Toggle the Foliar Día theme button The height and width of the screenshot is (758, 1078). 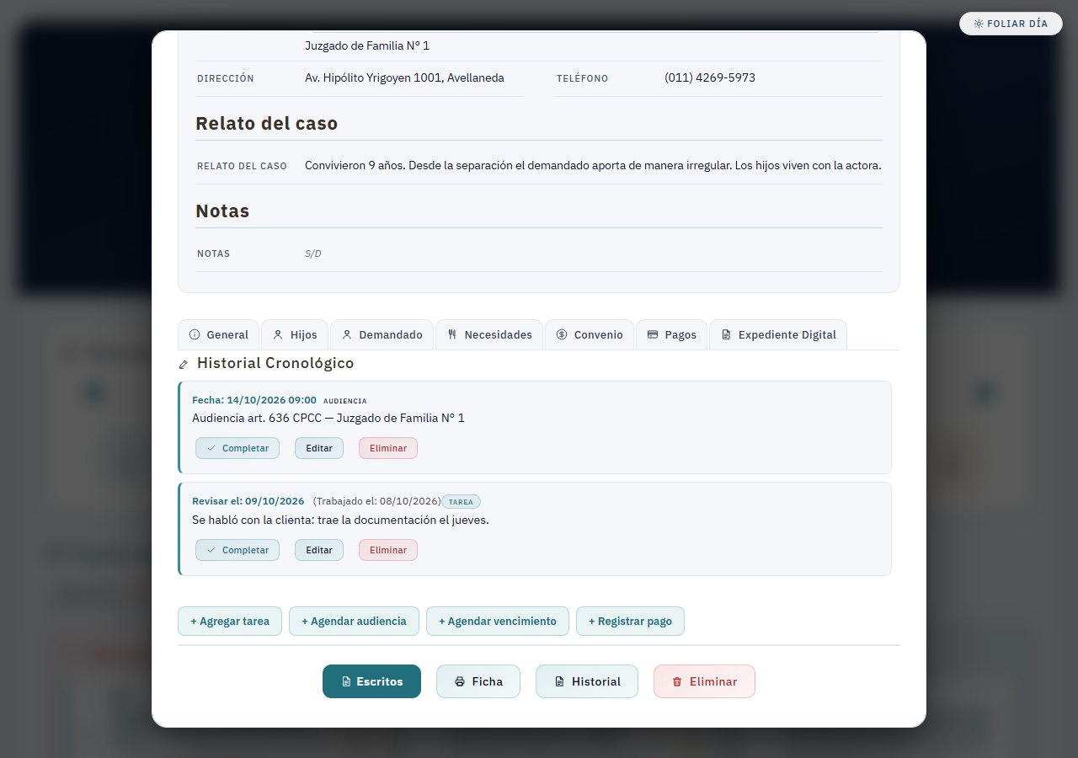pyautogui.click(x=1011, y=24)
